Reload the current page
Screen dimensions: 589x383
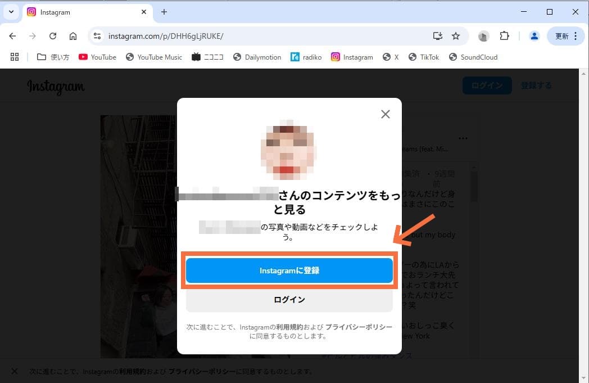pos(53,36)
